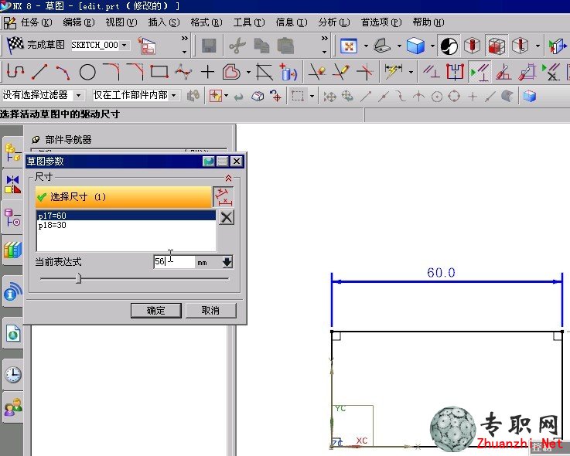Open the work part scope dropdown
570x456 pixels.
tap(174, 96)
